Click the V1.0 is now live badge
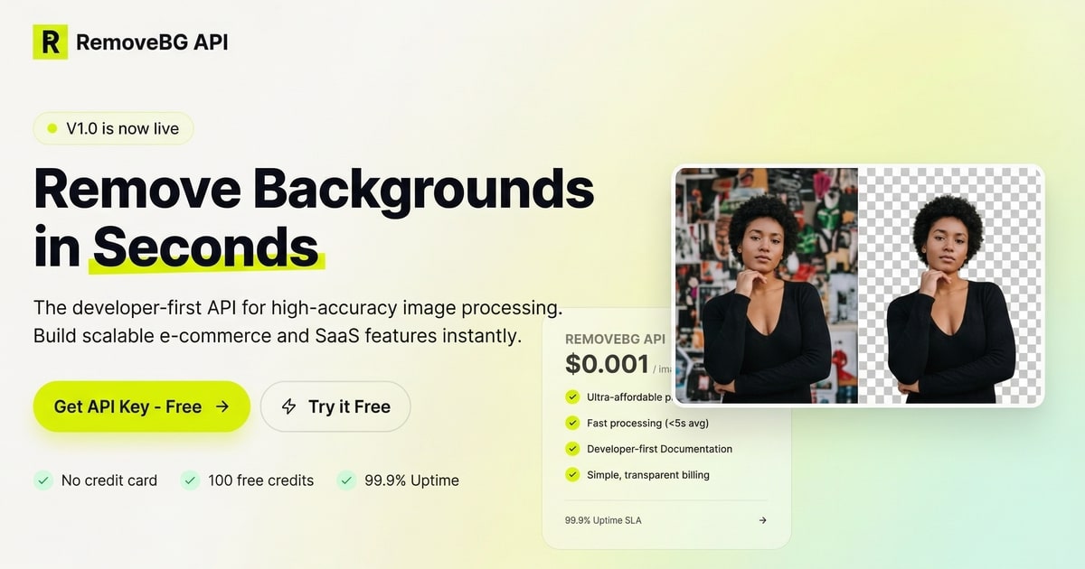 (113, 128)
